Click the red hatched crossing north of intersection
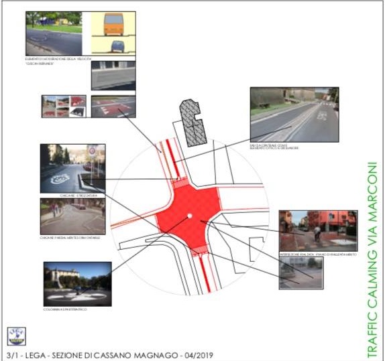385x361 pixels. coord(180,184)
